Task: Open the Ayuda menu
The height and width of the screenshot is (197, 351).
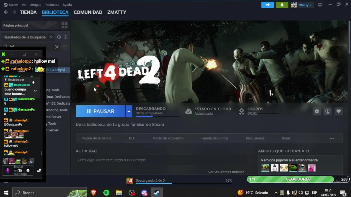Action: pyautogui.click(x=67, y=5)
